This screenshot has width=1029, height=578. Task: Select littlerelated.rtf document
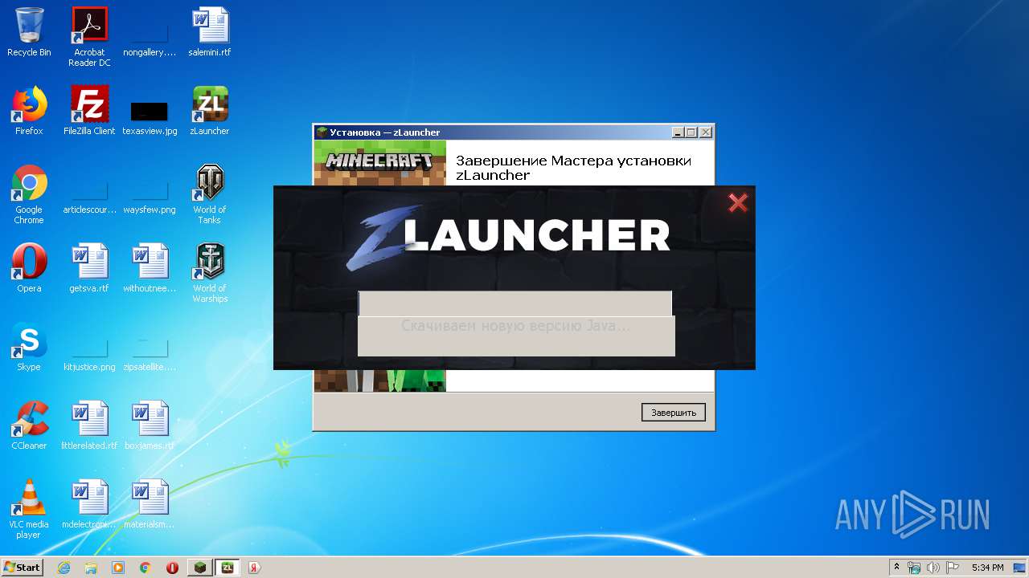click(x=89, y=425)
